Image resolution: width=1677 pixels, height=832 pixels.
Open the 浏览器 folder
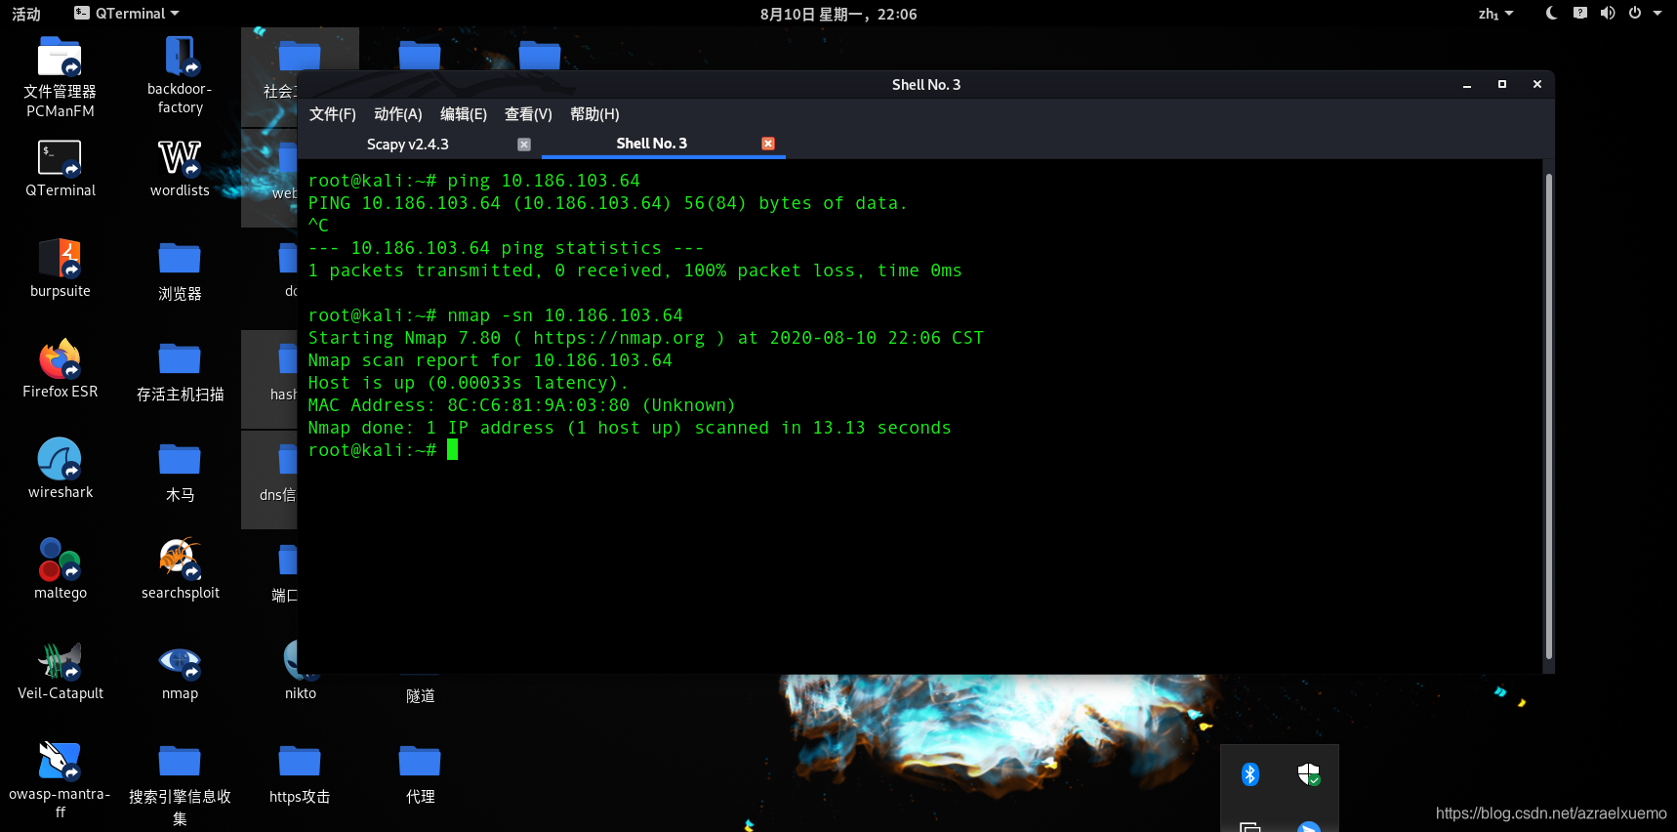point(180,270)
